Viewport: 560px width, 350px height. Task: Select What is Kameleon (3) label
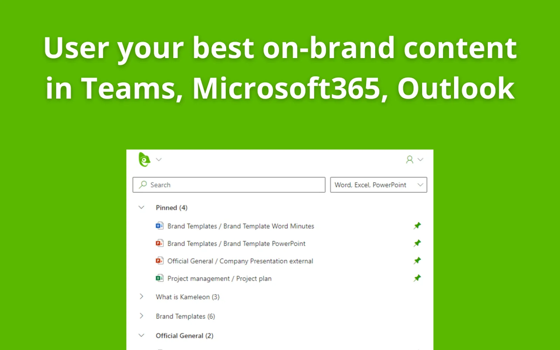188,297
